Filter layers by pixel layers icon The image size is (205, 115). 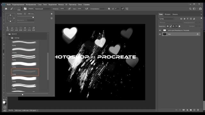coord(181,19)
